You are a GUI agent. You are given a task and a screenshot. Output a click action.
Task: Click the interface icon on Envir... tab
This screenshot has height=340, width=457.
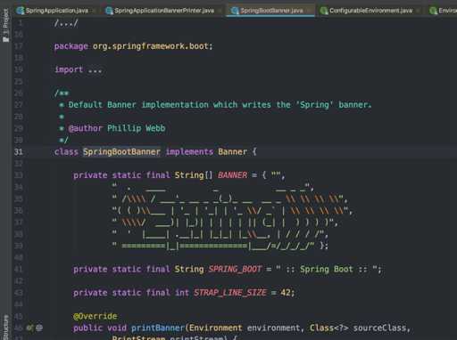pos(433,11)
